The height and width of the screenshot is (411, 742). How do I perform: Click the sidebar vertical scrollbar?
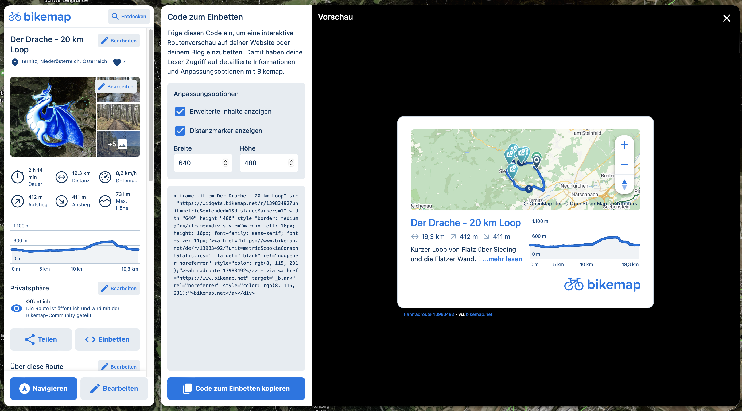[150, 106]
